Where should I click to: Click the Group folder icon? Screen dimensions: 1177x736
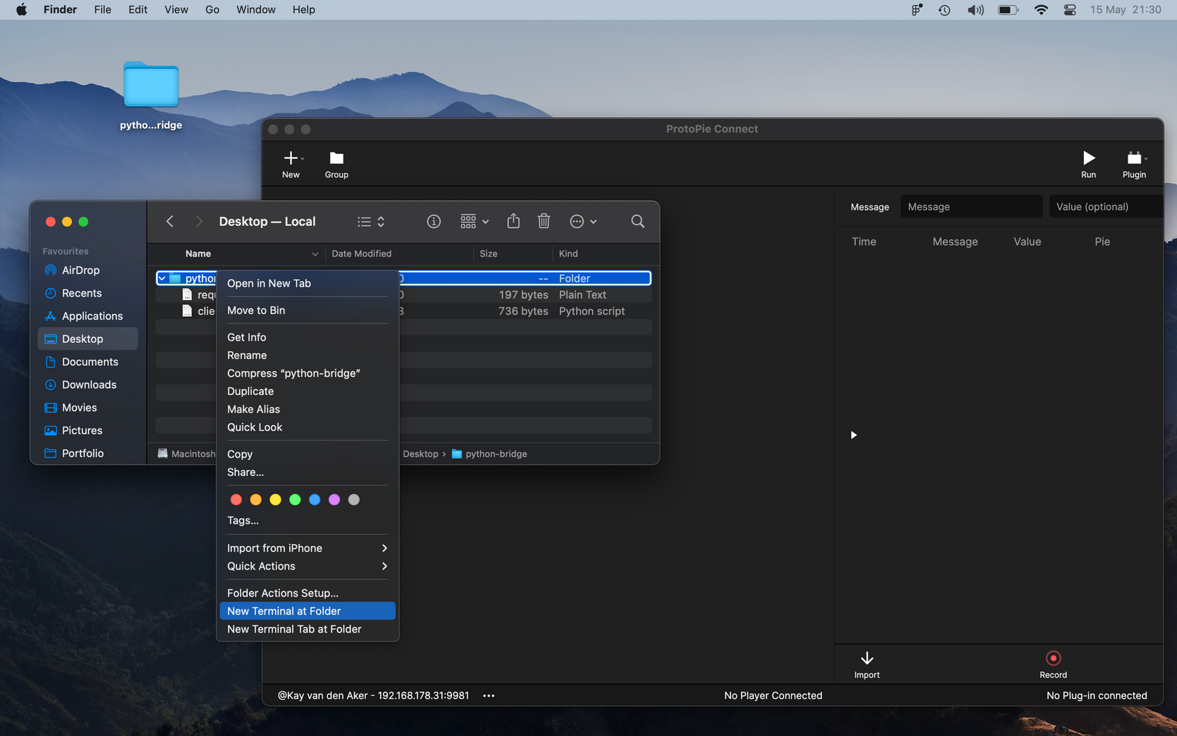(336, 158)
